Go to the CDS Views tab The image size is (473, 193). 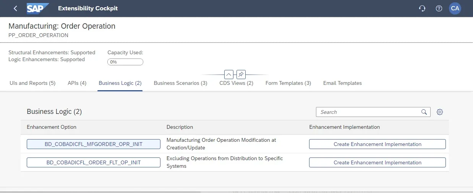pos(236,83)
